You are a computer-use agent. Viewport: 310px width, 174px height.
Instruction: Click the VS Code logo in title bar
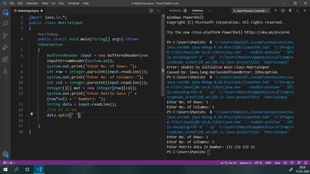pyautogui.click(x=4, y=3)
